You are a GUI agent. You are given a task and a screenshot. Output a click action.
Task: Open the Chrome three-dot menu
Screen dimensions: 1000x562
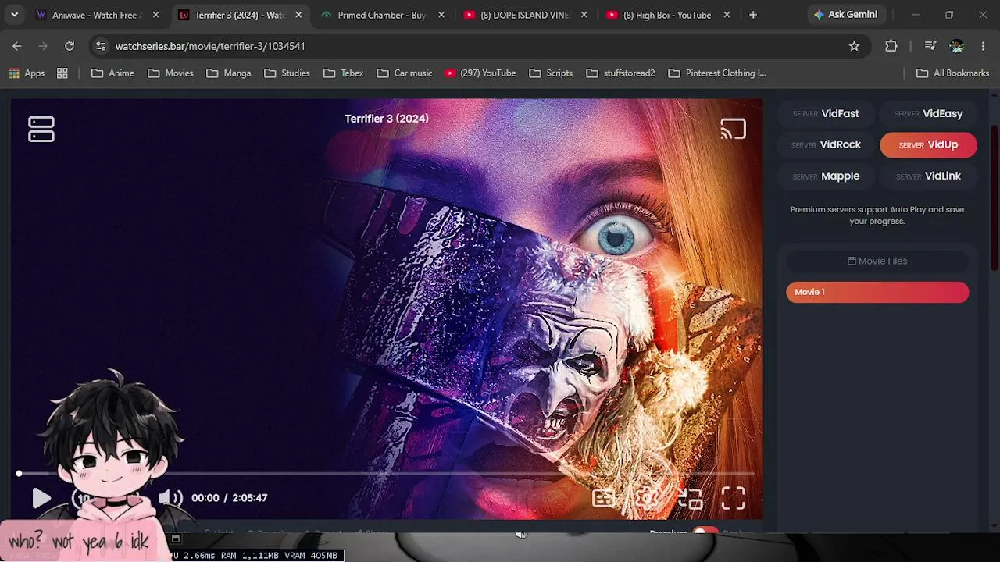click(x=983, y=46)
